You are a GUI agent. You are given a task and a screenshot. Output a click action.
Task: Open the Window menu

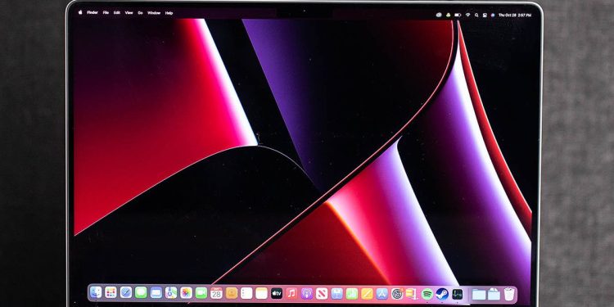point(154,12)
